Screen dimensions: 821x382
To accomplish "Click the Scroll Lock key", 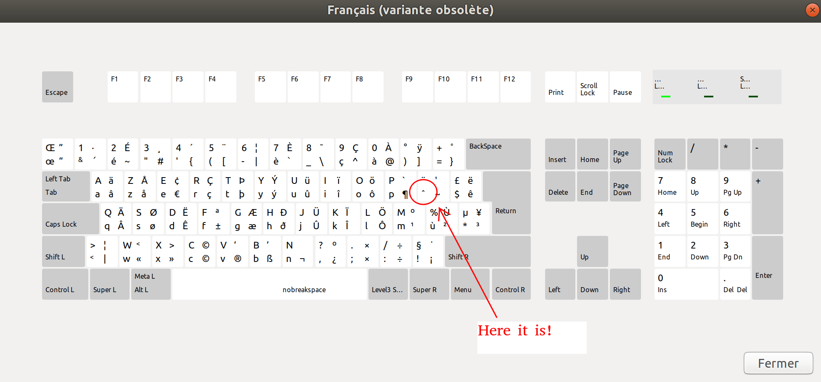I will [592, 87].
